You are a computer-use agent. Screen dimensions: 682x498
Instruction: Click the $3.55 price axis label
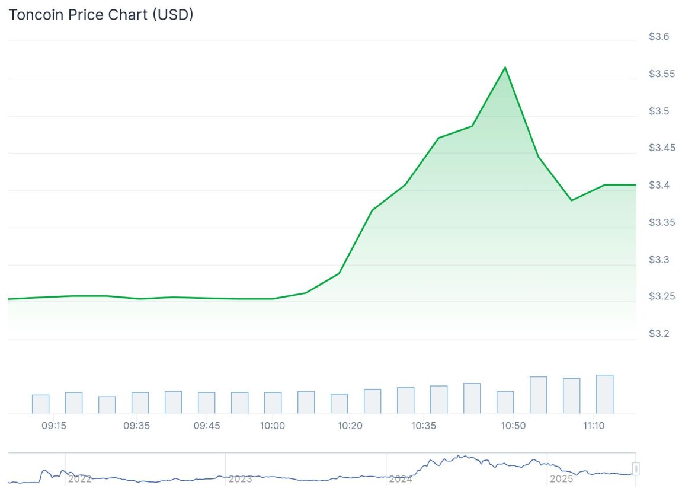click(x=661, y=74)
